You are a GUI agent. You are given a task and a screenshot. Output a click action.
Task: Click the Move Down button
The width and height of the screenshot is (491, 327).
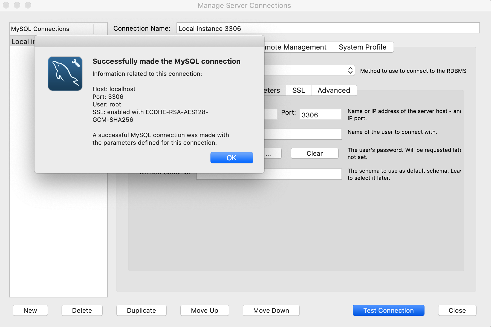(x=271, y=310)
